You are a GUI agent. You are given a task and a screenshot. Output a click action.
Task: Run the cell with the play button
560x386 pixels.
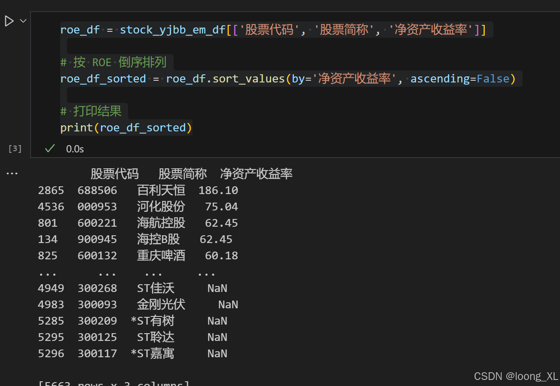click(9, 21)
